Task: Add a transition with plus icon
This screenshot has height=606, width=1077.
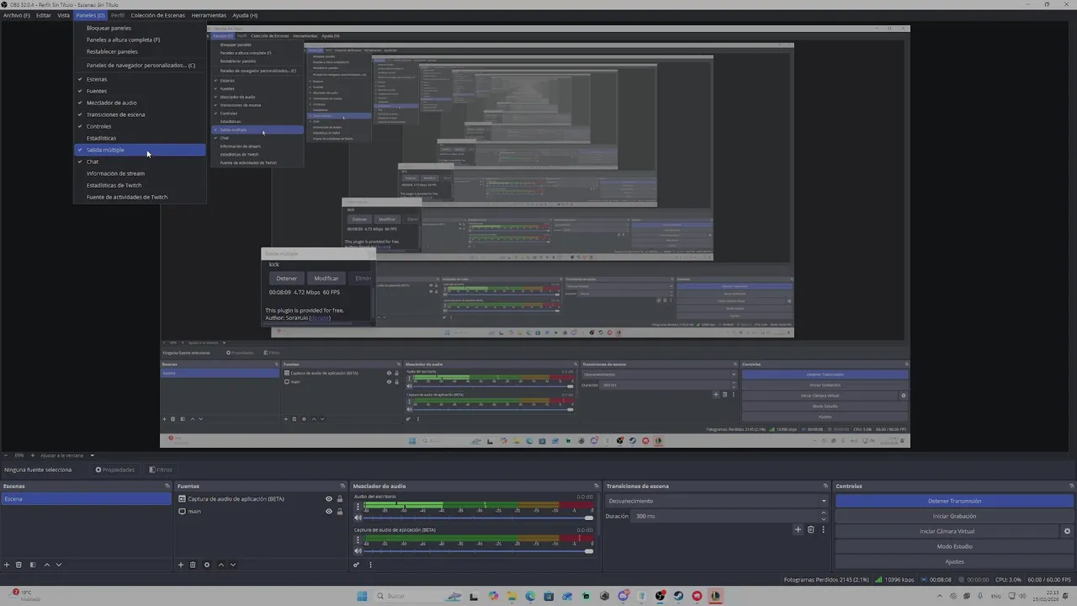Action: click(x=798, y=529)
